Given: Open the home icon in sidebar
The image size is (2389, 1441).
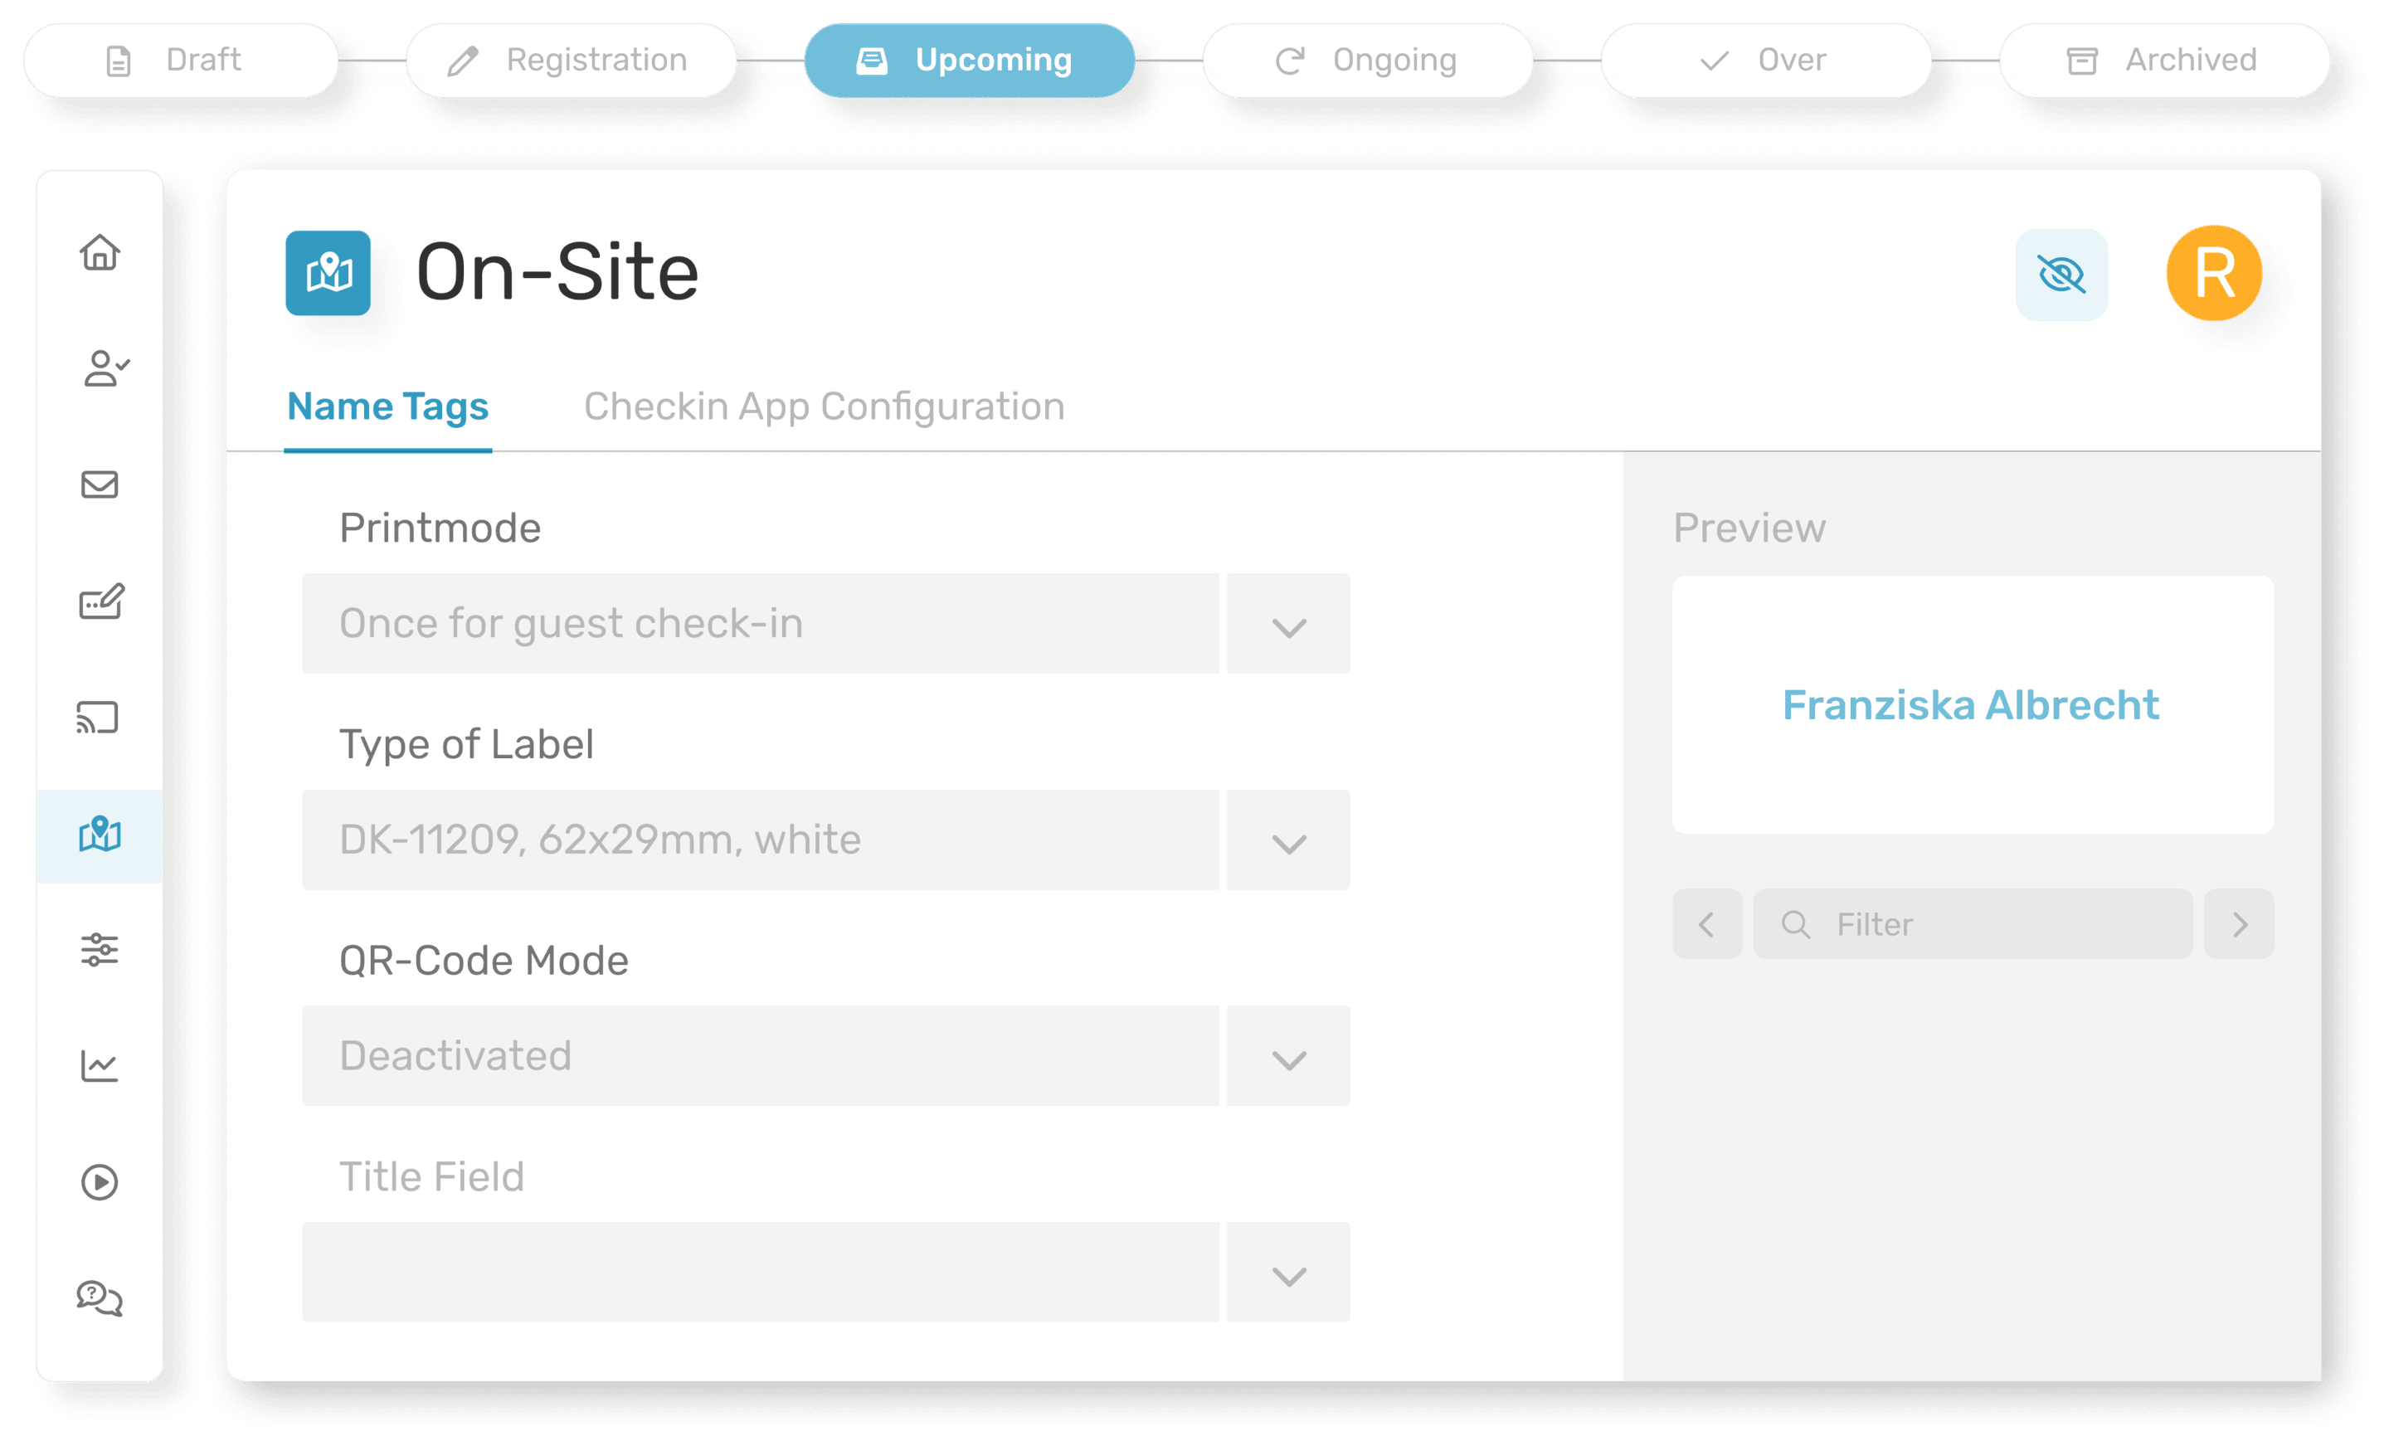Looking at the screenshot, I should coord(100,253).
